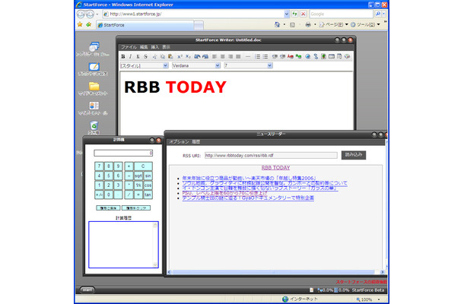Screen dimensions: 464x304
Task: Click the Google search box in Internet Explorer
Action: [342, 14]
